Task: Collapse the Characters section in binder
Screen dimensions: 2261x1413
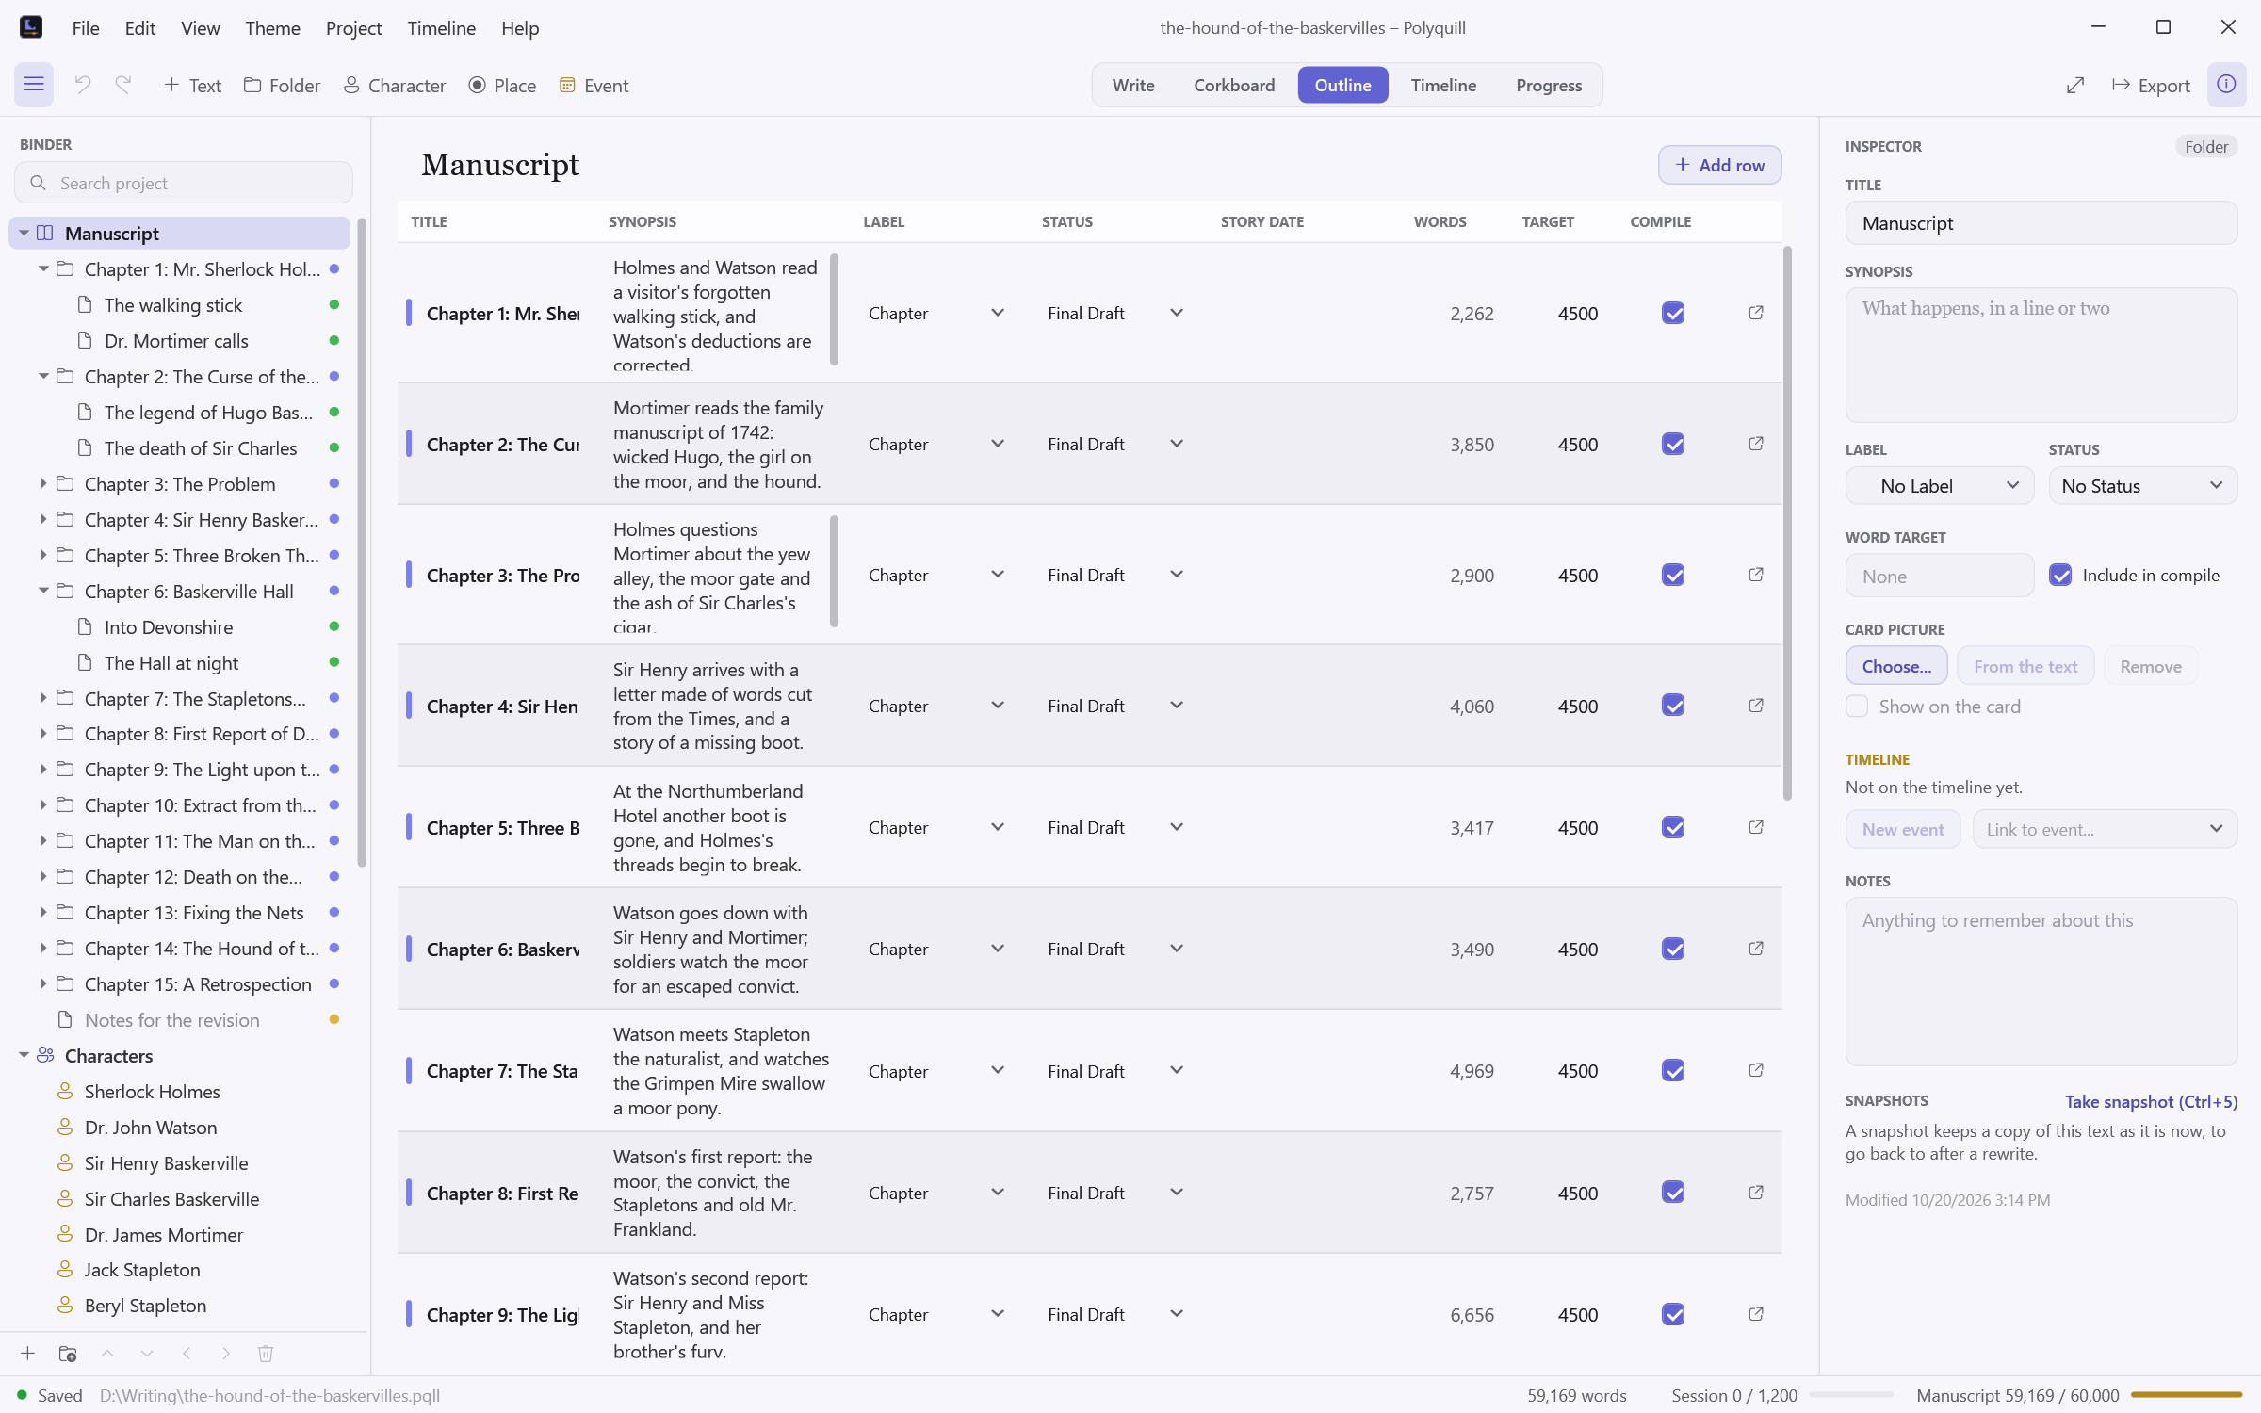Action: pos(24,1055)
